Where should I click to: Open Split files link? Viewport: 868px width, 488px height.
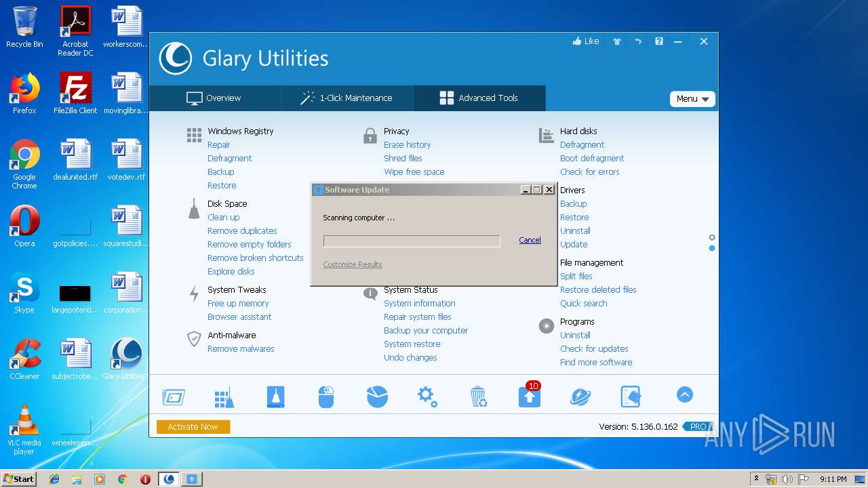pos(576,277)
